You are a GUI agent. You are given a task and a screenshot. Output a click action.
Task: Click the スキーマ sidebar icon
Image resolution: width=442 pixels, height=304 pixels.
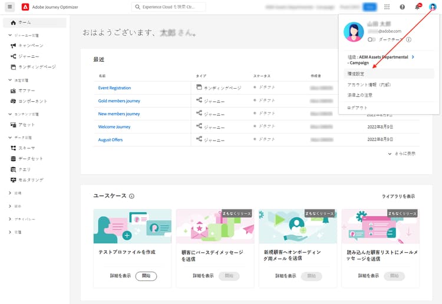(13, 148)
